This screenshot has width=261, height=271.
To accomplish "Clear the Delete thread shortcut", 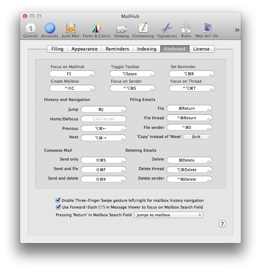I will click(209, 171).
